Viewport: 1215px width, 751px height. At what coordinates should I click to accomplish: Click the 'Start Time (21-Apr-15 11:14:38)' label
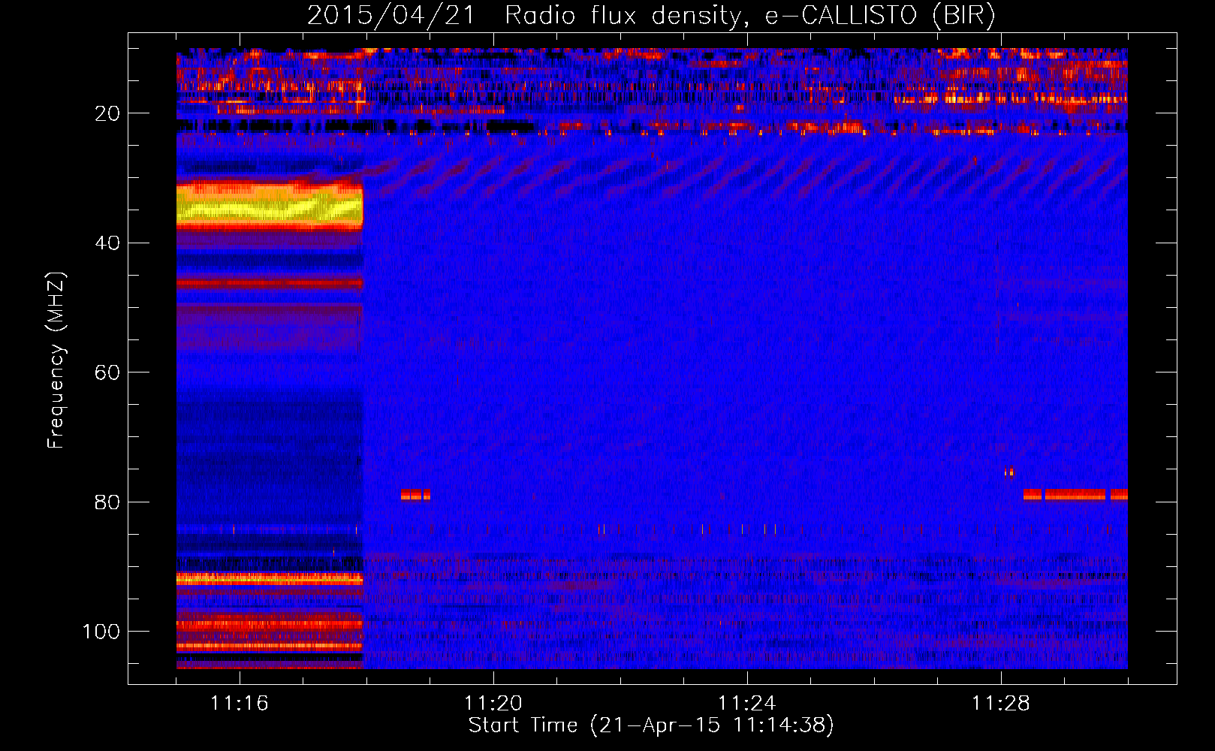(x=651, y=725)
